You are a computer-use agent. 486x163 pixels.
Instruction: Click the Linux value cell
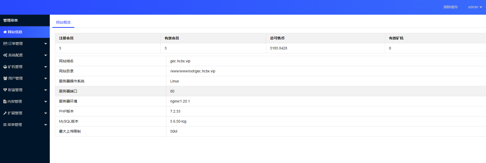pos(326,81)
